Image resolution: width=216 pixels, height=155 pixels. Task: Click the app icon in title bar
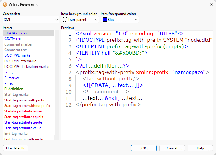pos(5,4)
